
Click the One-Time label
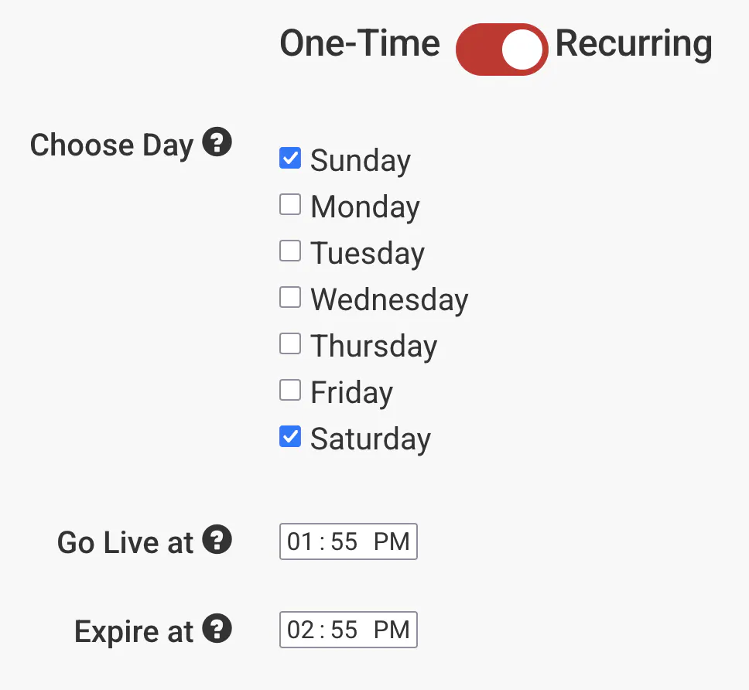click(360, 44)
